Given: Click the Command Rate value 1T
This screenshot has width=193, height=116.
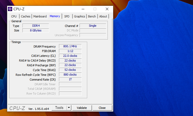Looking at the screenshot, I should [x=70, y=79].
